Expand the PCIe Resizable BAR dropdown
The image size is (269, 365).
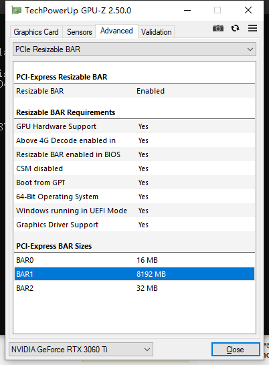click(134, 49)
